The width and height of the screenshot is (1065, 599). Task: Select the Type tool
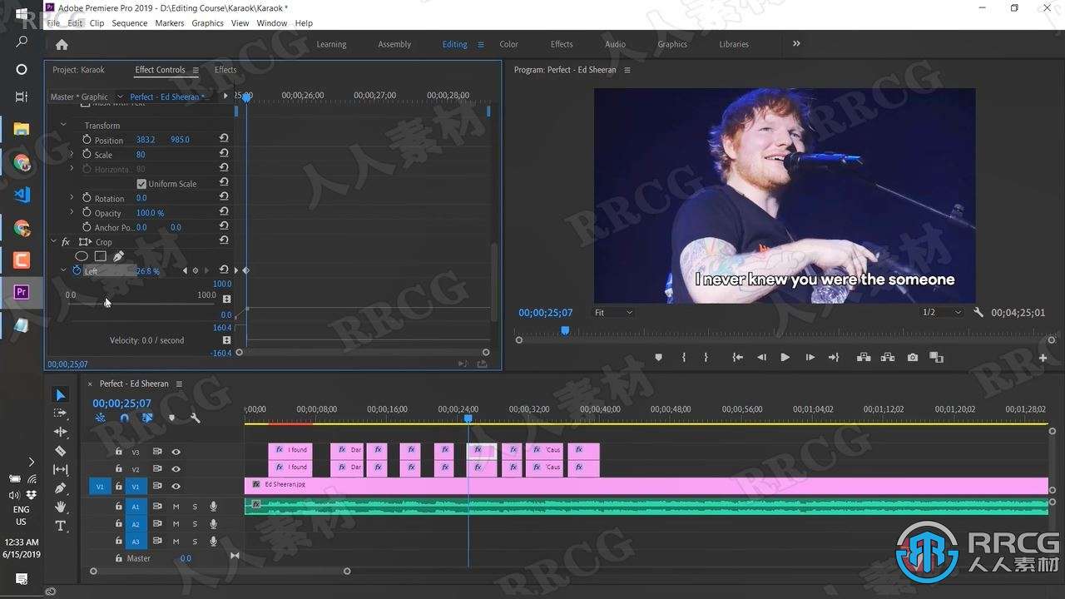61,526
